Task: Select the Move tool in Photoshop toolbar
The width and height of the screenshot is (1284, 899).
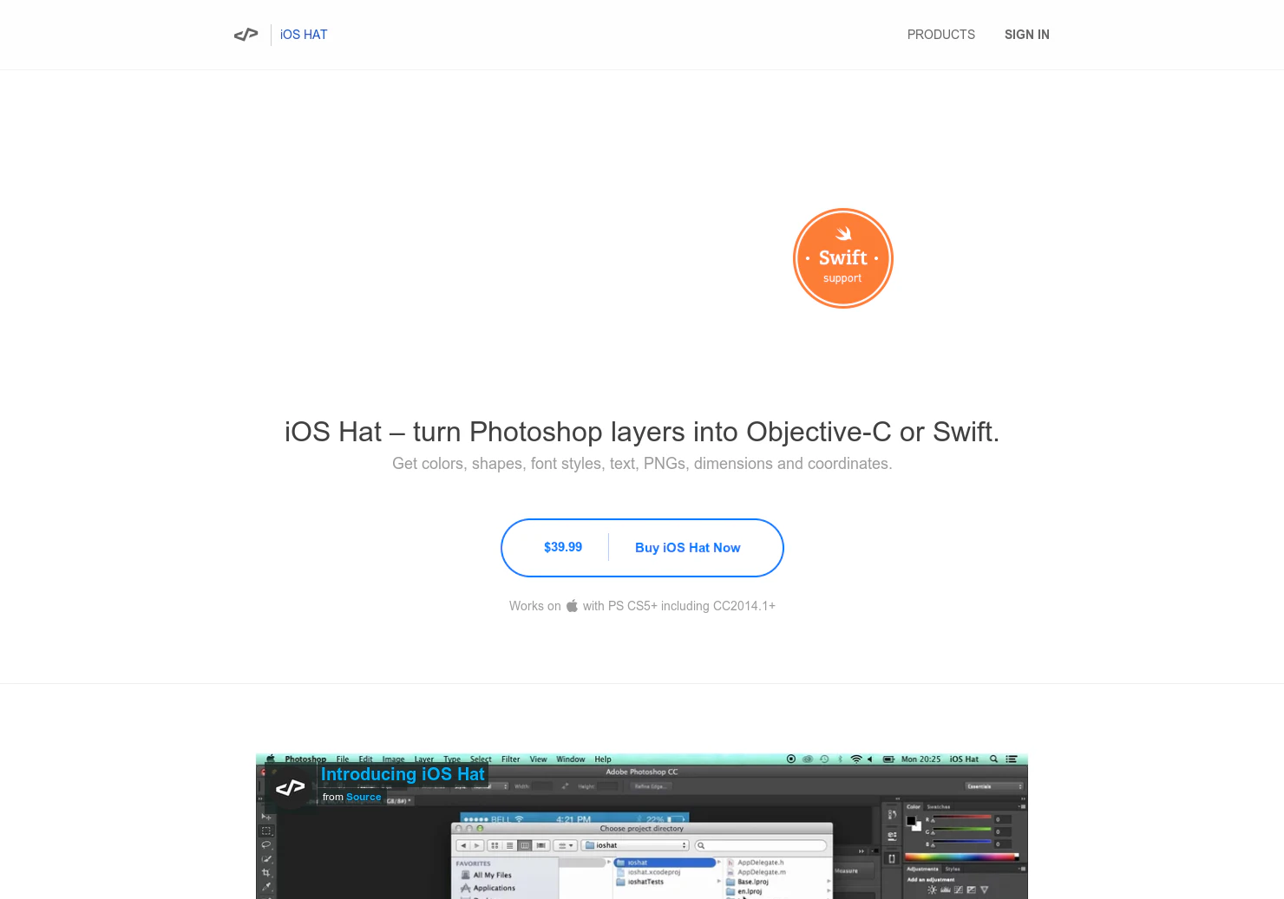Action: tap(265, 817)
